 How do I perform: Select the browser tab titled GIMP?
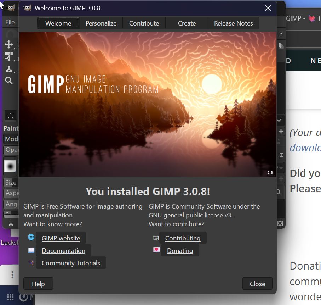(303, 18)
